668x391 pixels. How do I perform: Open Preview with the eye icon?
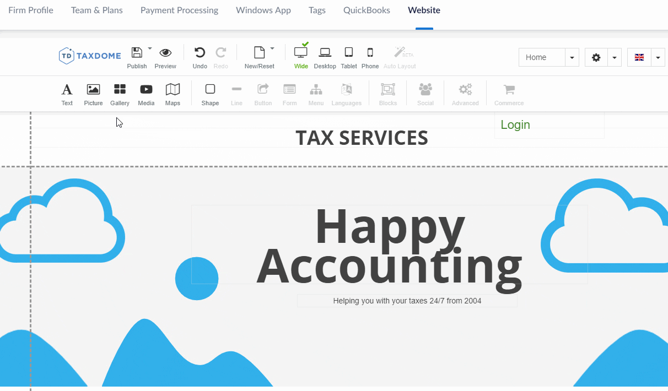165,53
